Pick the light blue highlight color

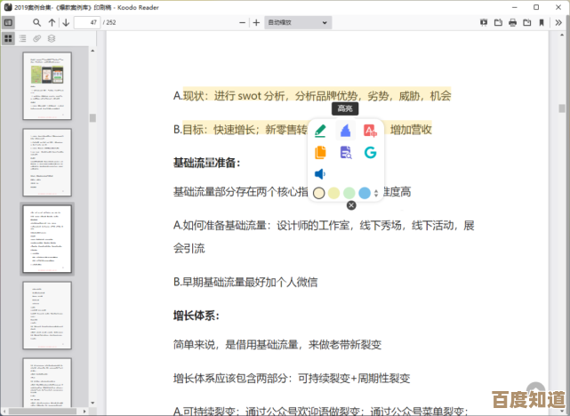click(x=364, y=193)
